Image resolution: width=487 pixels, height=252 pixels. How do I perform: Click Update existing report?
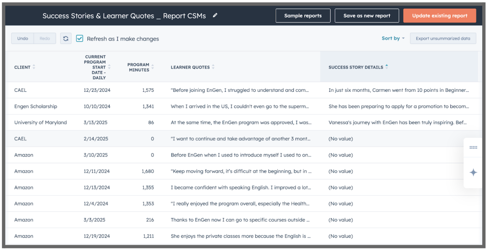pos(440,16)
